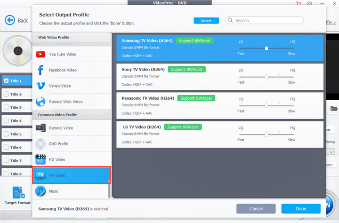
Task: Open the Music category
Action: coord(72,191)
